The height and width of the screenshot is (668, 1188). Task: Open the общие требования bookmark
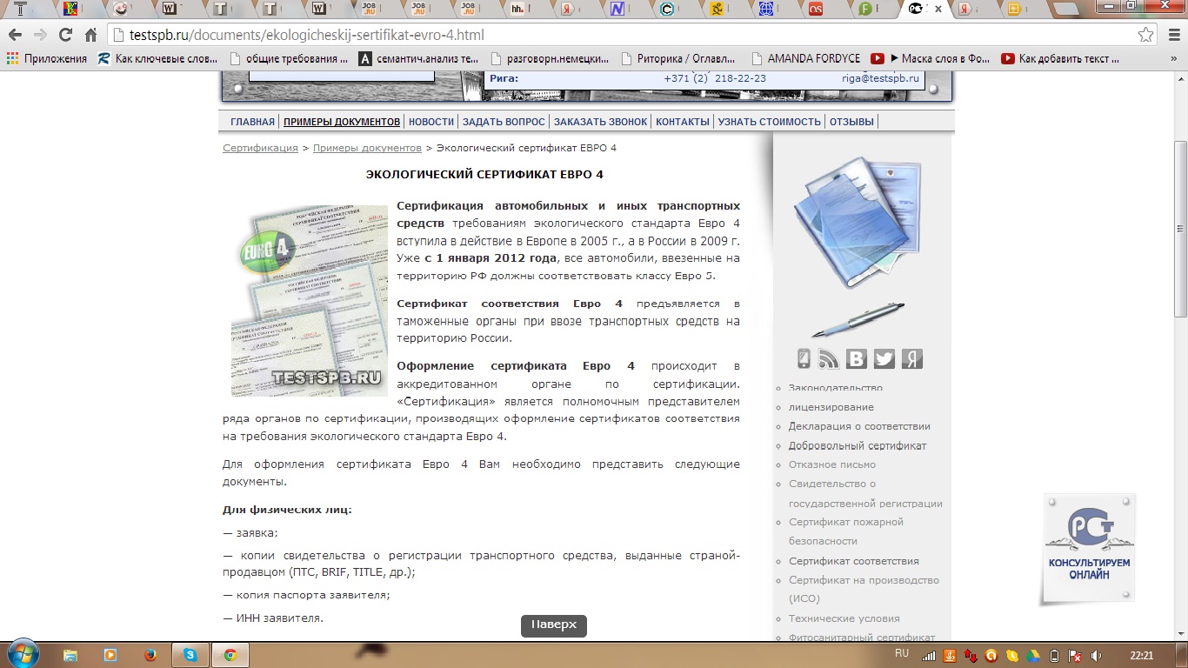coord(289,58)
